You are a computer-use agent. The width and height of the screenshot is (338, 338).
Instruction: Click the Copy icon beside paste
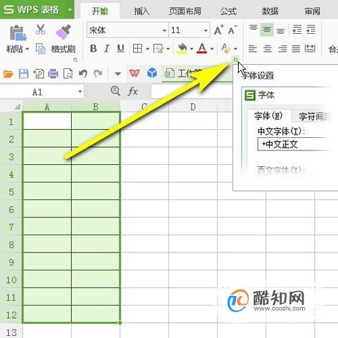pyautogui.click(x=41, y=48)
